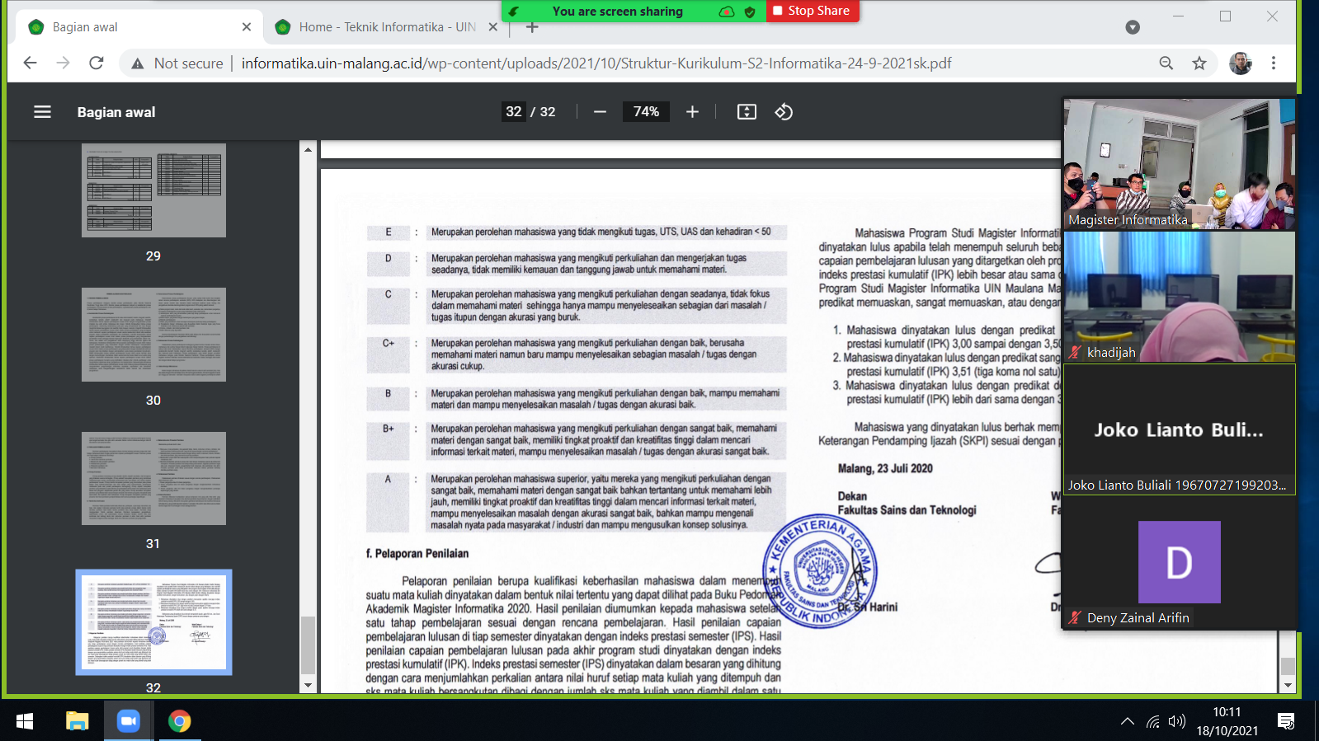The width and height of the screenshot is (1319, 741).
Task: Select page 29 thumbnail
Action: (x=153, y=190)
